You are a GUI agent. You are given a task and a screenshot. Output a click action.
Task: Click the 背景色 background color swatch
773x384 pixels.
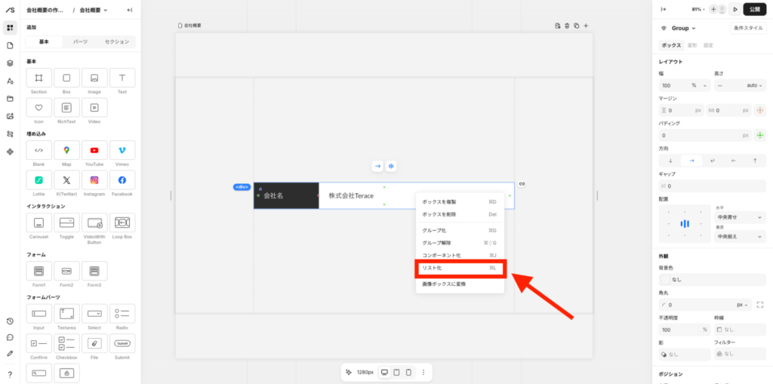click(x=665, y=279)
